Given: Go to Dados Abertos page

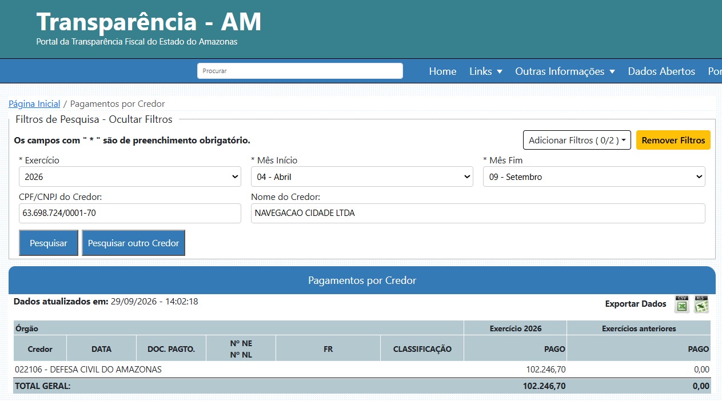Looking at the screenshot, I should (x=661, y=71).
